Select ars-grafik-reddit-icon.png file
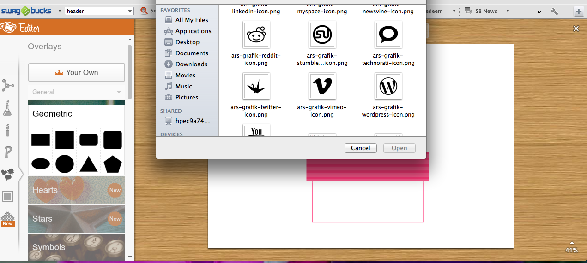Viewport: 587px width, 263px height. pos(256,35)
